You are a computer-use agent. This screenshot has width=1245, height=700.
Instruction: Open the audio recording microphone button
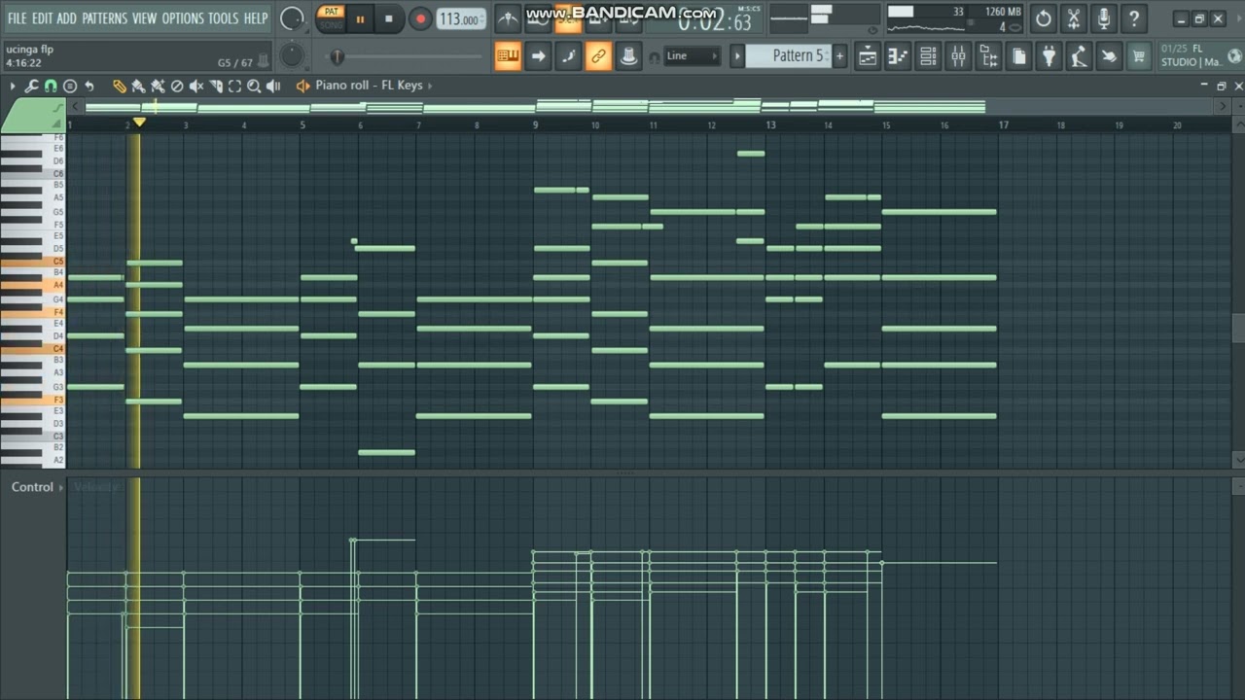tap(1104, 18)
